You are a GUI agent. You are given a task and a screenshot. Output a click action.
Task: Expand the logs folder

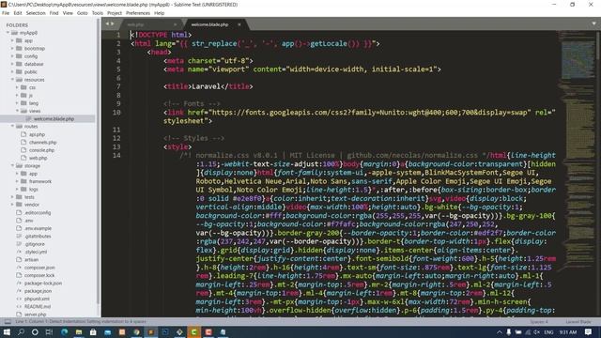(17, 189)
